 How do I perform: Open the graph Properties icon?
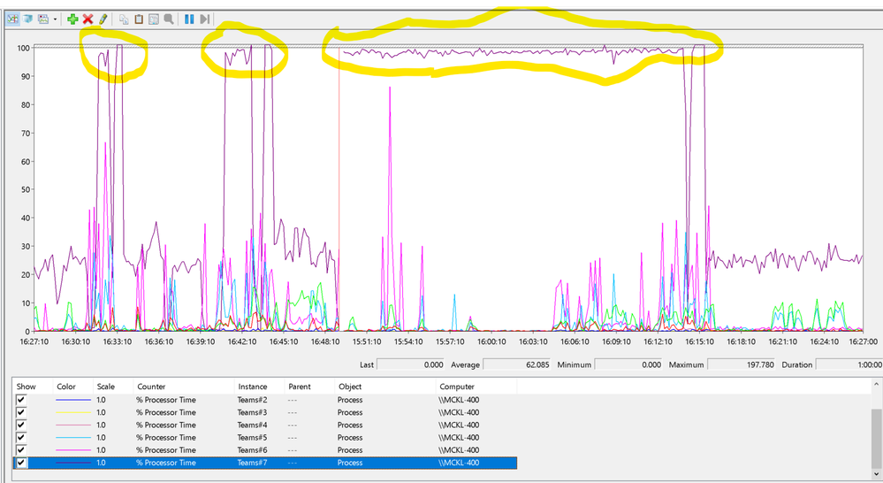154,19
